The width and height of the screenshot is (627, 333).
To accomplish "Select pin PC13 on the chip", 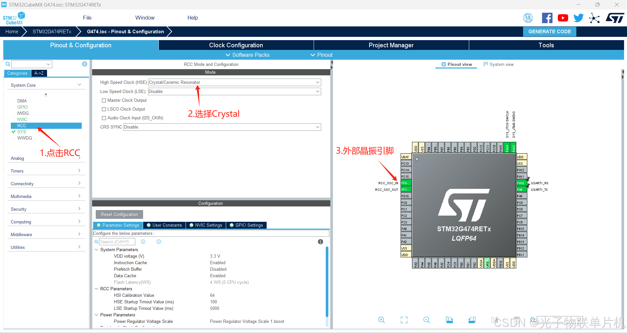I will (406, 163).
